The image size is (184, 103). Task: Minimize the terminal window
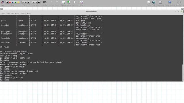click(176, 11)
